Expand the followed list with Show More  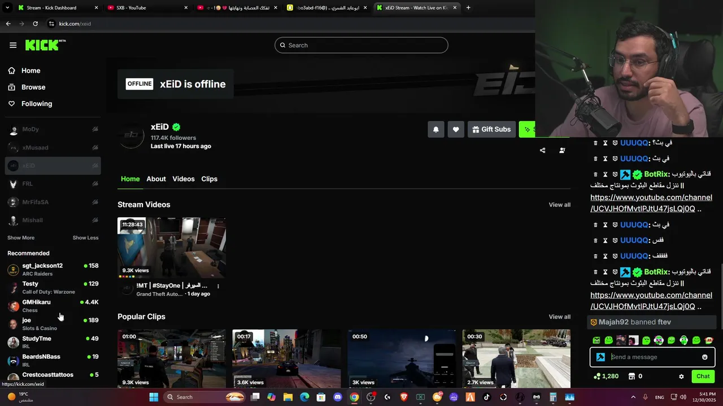21,238
